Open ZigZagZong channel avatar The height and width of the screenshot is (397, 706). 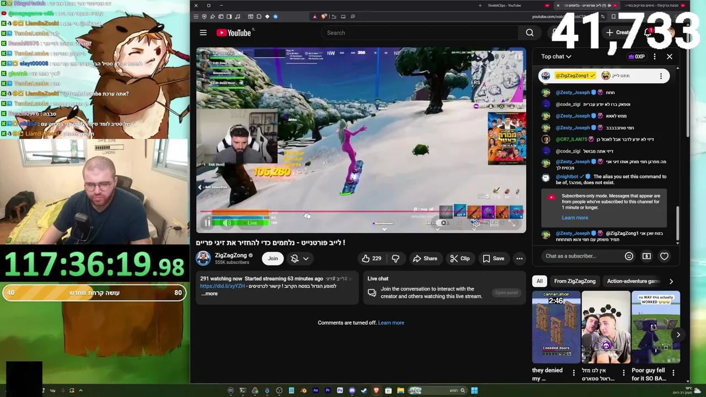(204, 258)
